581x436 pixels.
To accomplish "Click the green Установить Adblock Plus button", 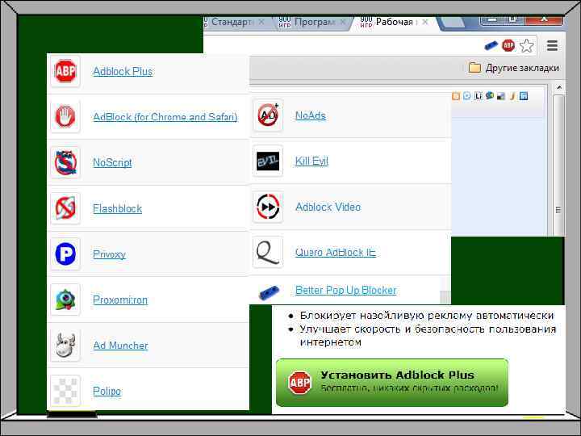I will tap(392, 382).
